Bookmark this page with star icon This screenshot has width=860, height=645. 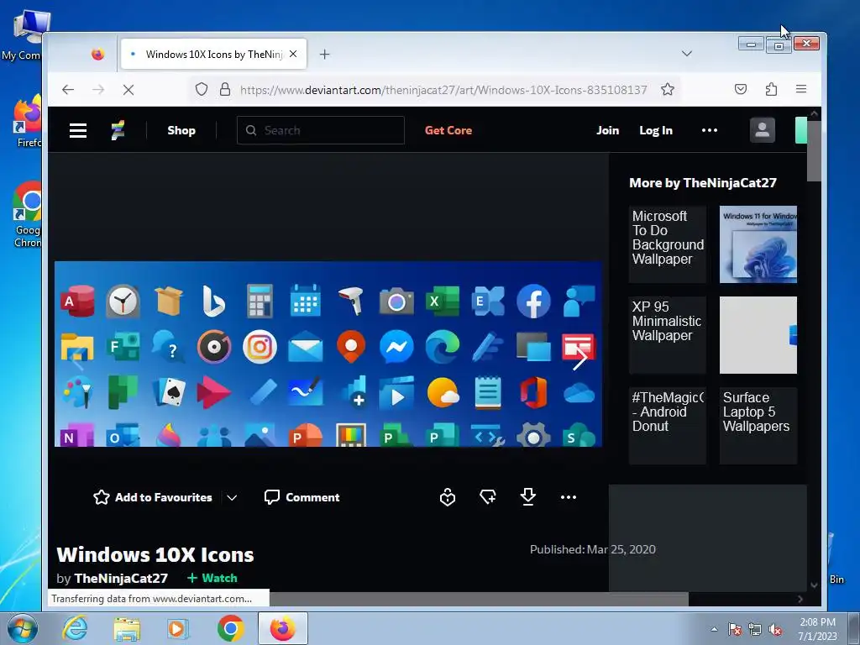click(x=668, y=89)
